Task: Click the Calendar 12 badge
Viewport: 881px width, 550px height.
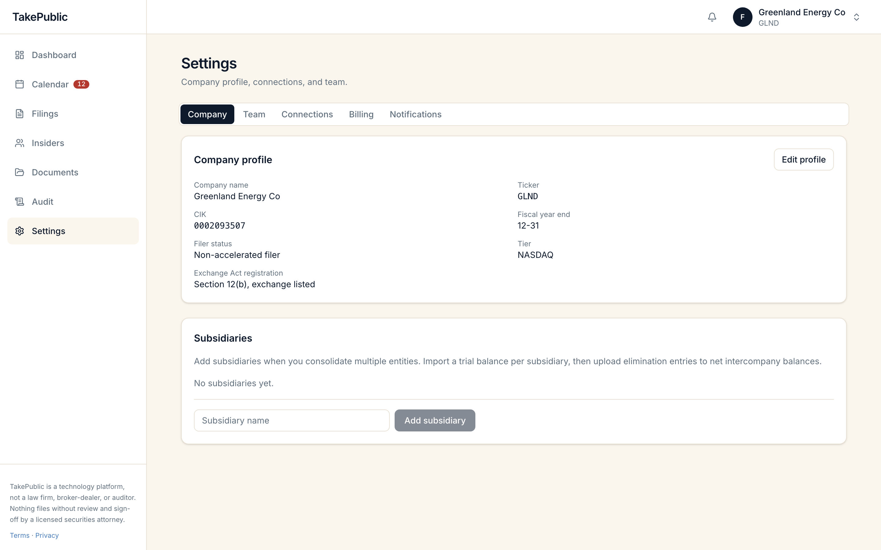Action: point(81,84)
